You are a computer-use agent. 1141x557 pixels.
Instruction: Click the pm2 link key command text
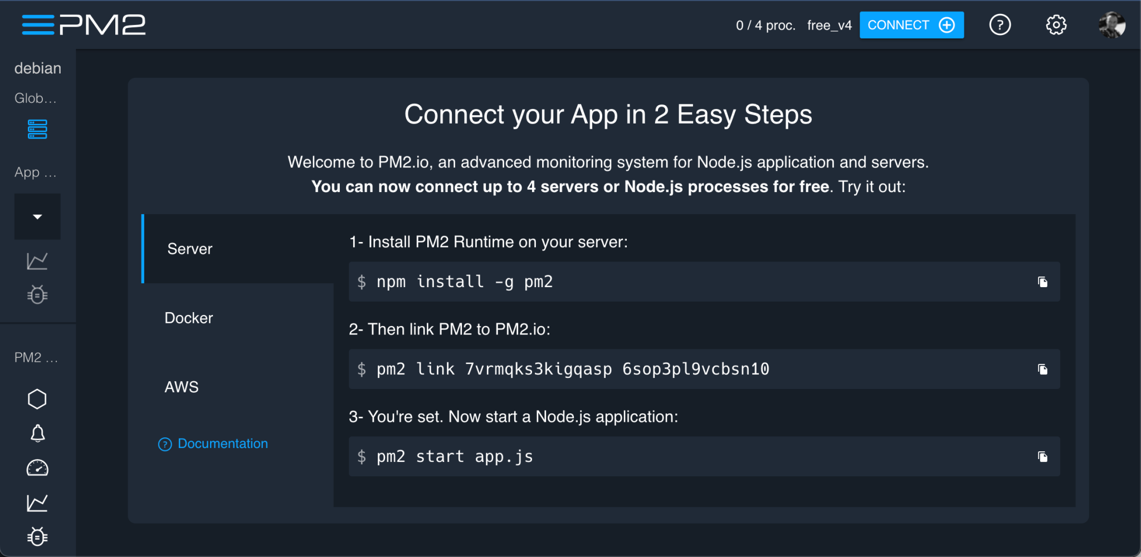click(x=573, y=369)
